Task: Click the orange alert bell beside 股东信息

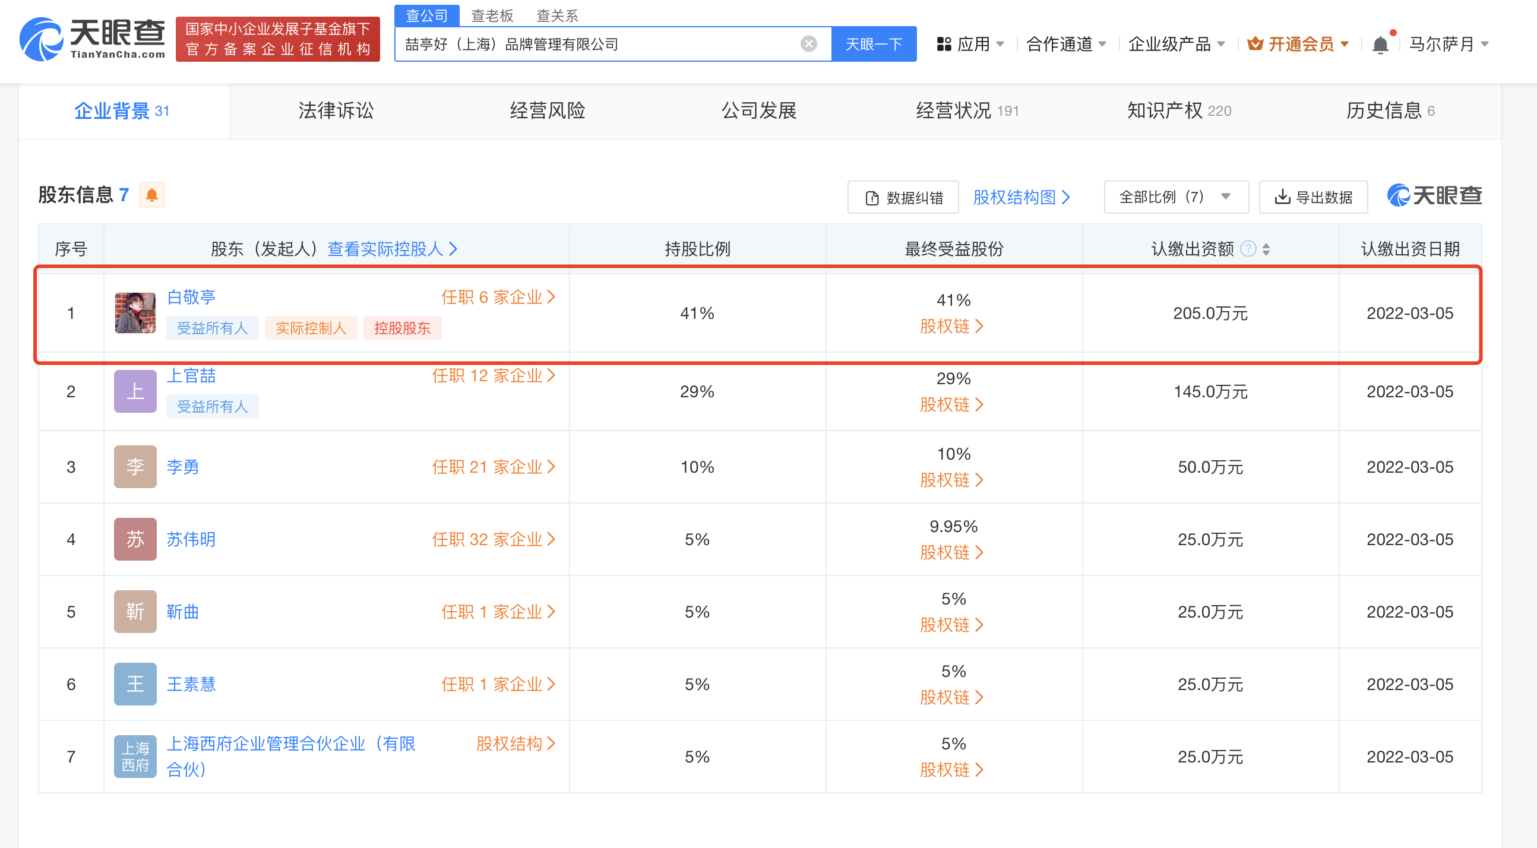Action: point(151,195)
